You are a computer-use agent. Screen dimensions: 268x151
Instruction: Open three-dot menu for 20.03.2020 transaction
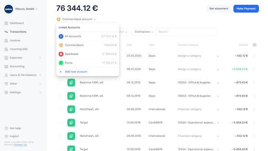click(x=255, y=56)
